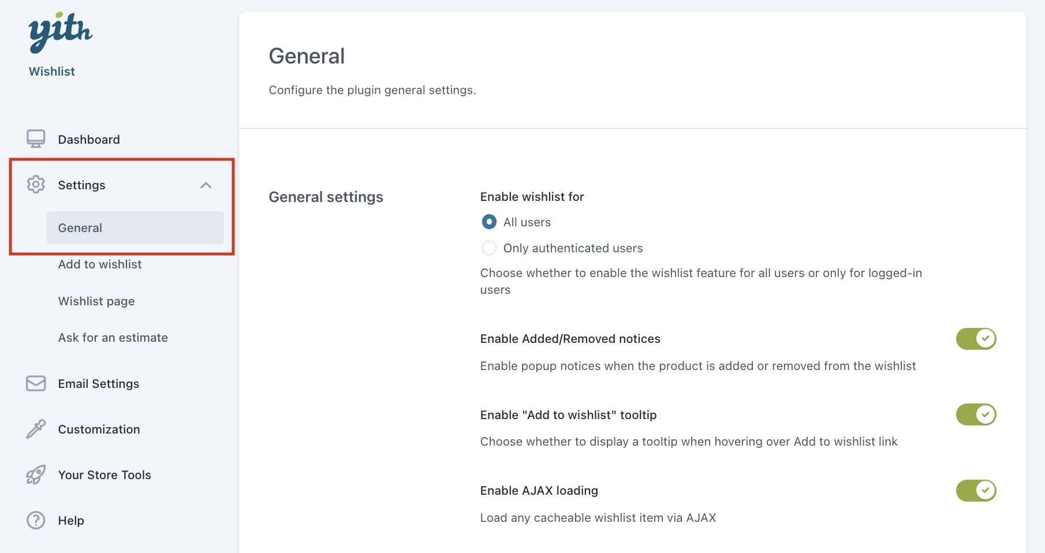Viewport: 1045px width, 553px height.
Task: Click the Help question mark icon
Action: coord(36,520)
